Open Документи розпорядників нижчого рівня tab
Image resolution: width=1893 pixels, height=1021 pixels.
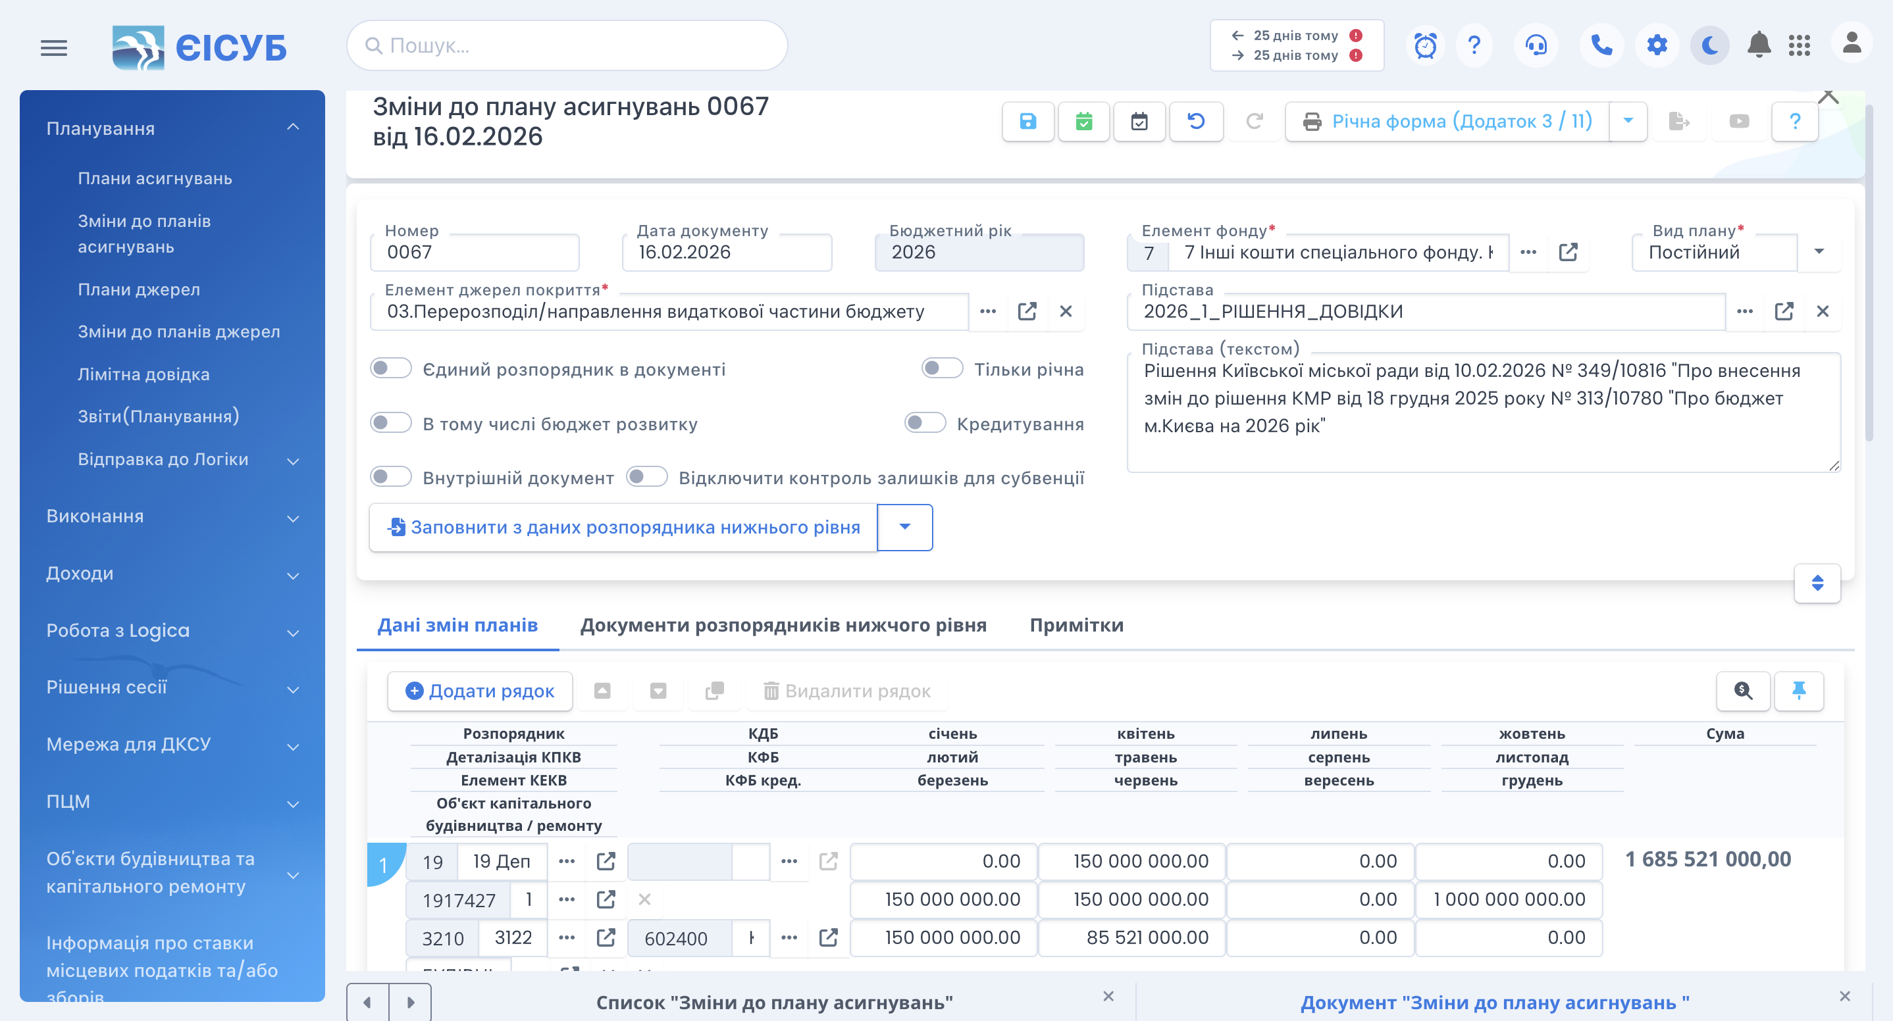(783, 625)
